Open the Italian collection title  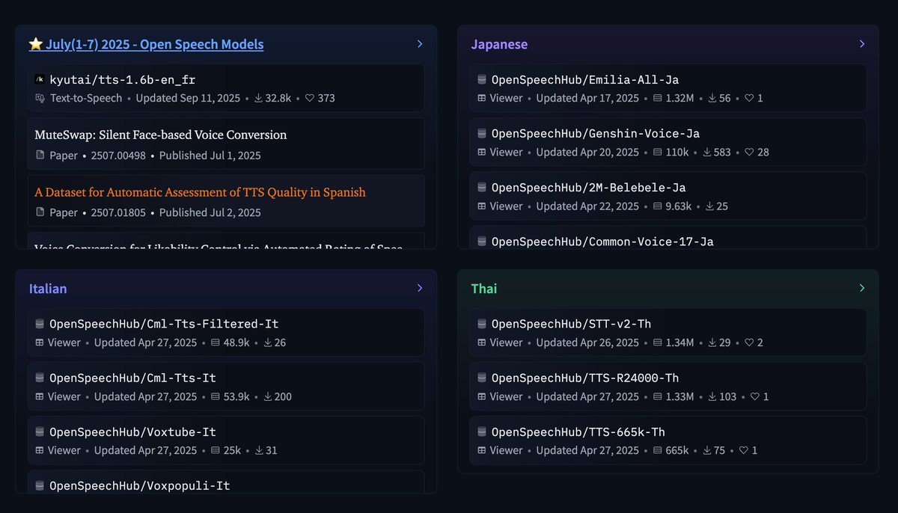coord(48,289)
